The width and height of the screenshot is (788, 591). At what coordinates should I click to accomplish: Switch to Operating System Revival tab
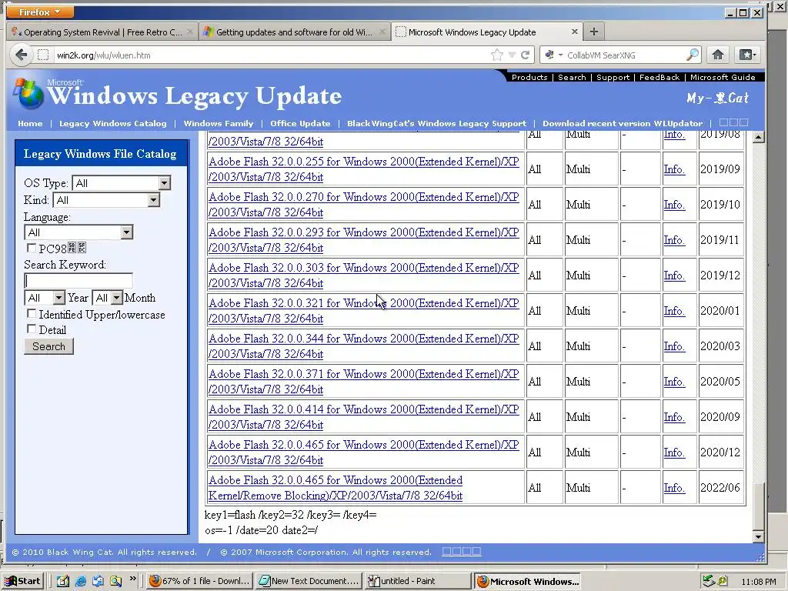point(102,32)
